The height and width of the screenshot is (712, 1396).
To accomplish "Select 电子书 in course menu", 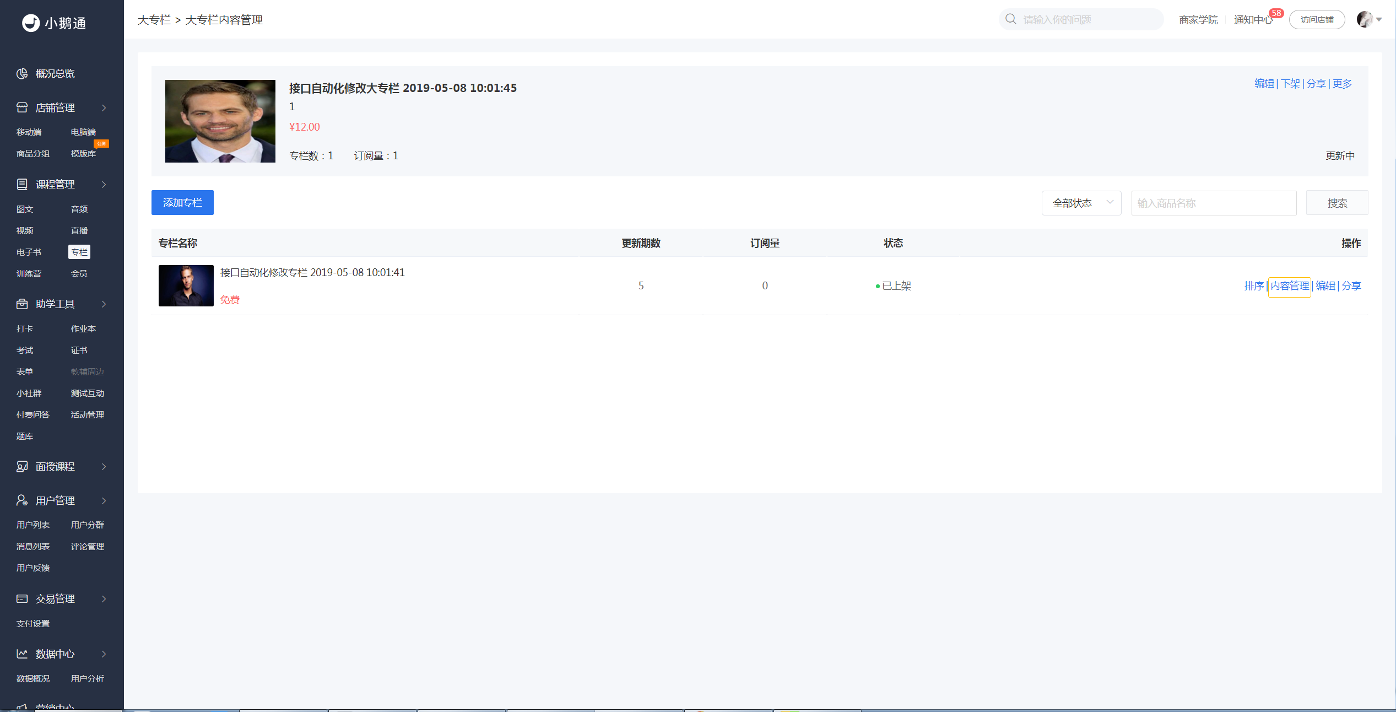I will (29, 252).
